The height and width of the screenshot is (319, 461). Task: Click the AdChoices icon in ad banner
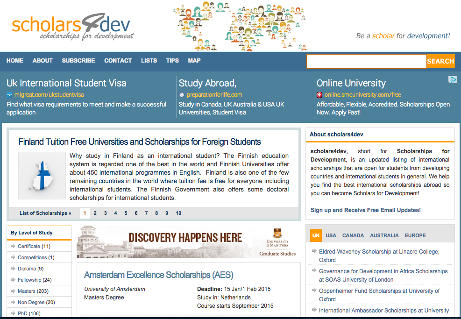point(453,79)
